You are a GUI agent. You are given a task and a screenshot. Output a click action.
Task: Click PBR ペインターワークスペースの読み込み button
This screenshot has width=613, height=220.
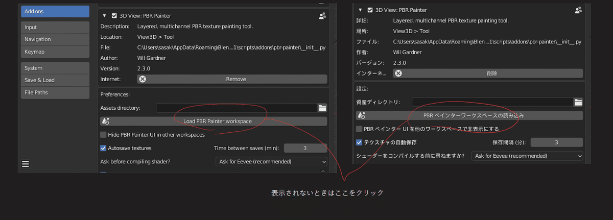pyautogui.click(x=469, y=115)
